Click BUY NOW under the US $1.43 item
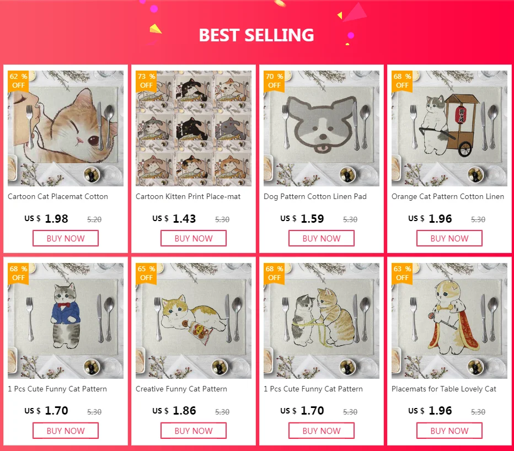 pos(194,238)
